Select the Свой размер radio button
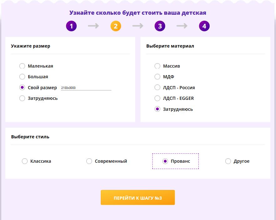Viewport: 276px width, 220px height. click(x=22, y=88)
